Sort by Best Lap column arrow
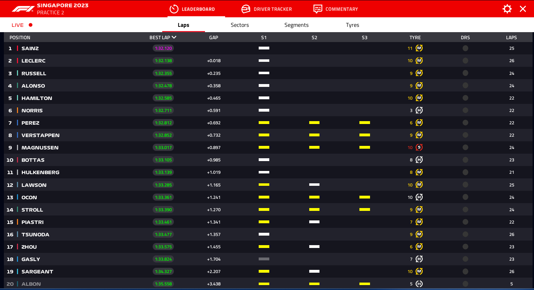This screenshot has height=290, width=534. pyautogui.click(x=174, y=37)
